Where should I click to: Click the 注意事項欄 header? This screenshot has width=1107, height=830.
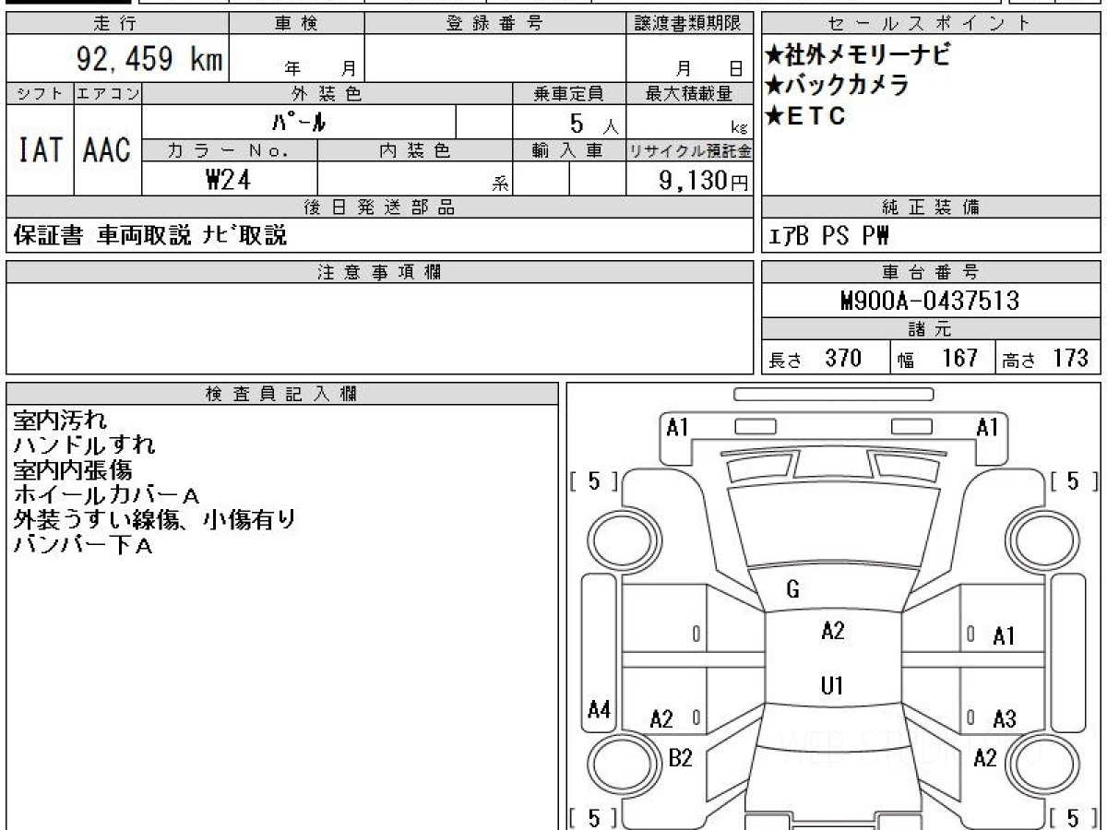click(x=380, y=272)
